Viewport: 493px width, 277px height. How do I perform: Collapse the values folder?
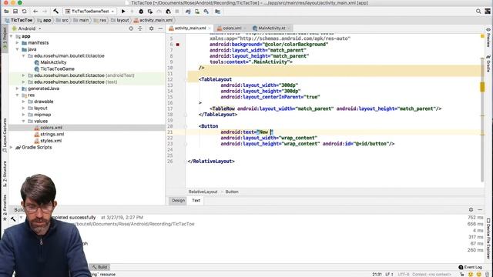click(x=24, y=121)
